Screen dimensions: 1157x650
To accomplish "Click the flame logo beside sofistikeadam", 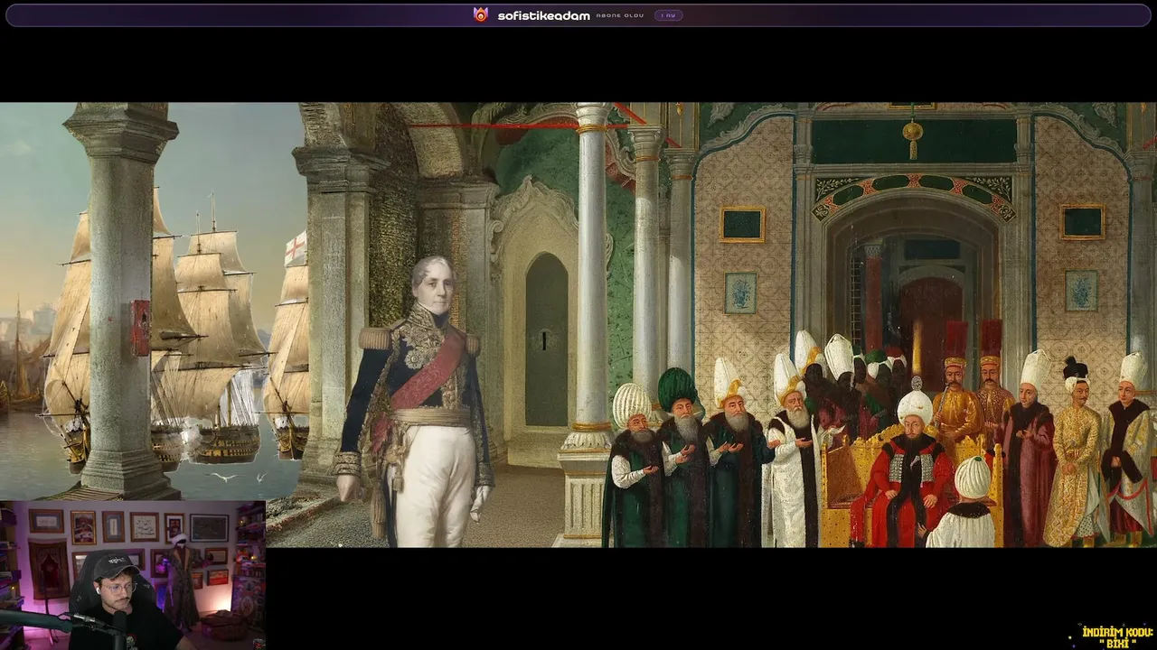I will click(481, 15).
